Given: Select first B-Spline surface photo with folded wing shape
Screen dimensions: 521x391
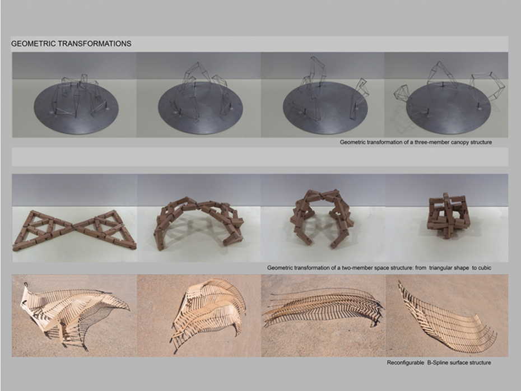Looking at the screenshot, I should pos(75,315).
